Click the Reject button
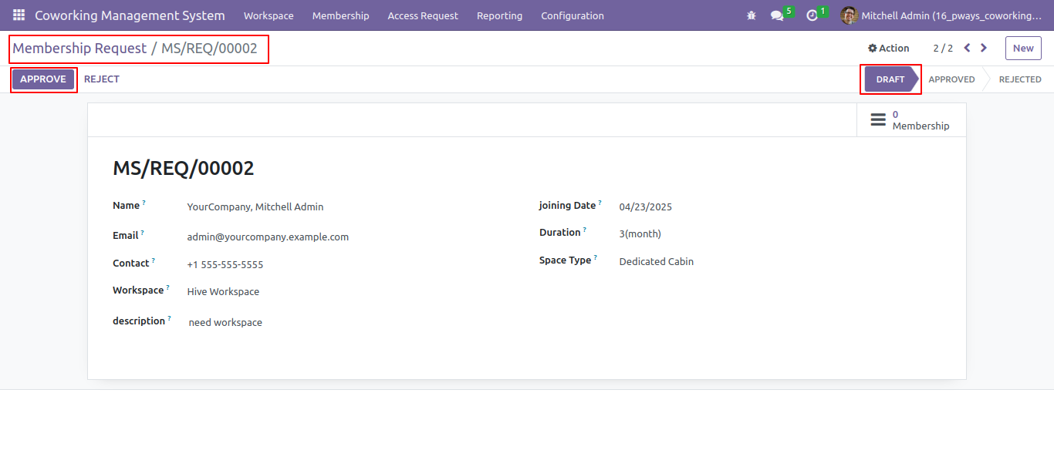Screen dimensions: 1054x450 click(102, 79)
